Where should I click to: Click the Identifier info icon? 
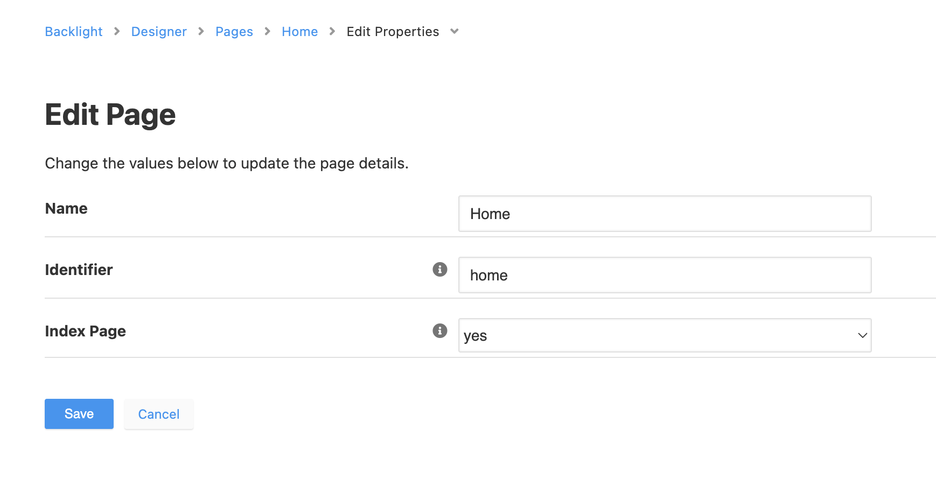[440, 269]
